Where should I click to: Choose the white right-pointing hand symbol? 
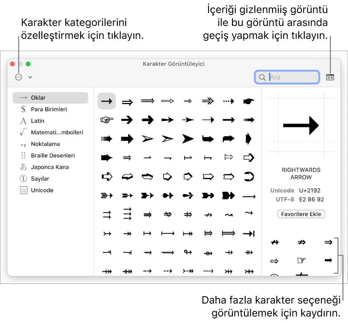(x=107, y=120)
